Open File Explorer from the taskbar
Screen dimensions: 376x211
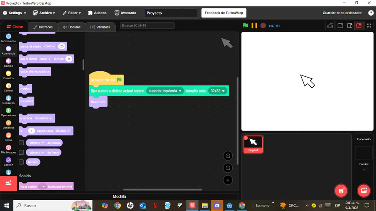click(205, 206)
